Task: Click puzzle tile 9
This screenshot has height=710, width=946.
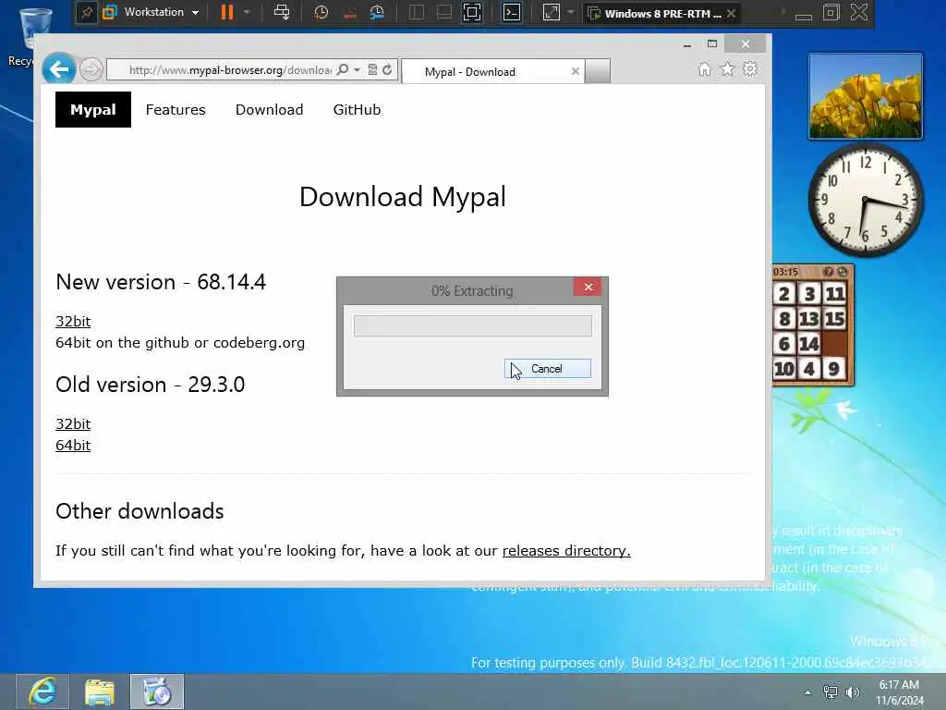Action: pyautogui.click(x=834, y=369)
